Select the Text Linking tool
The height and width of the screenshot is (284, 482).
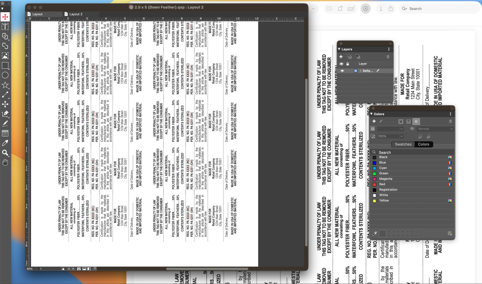[5, 36]
